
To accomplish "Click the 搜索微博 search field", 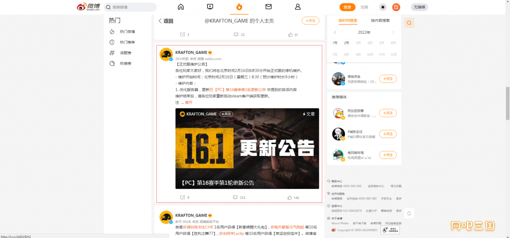I will coord(130,7).
